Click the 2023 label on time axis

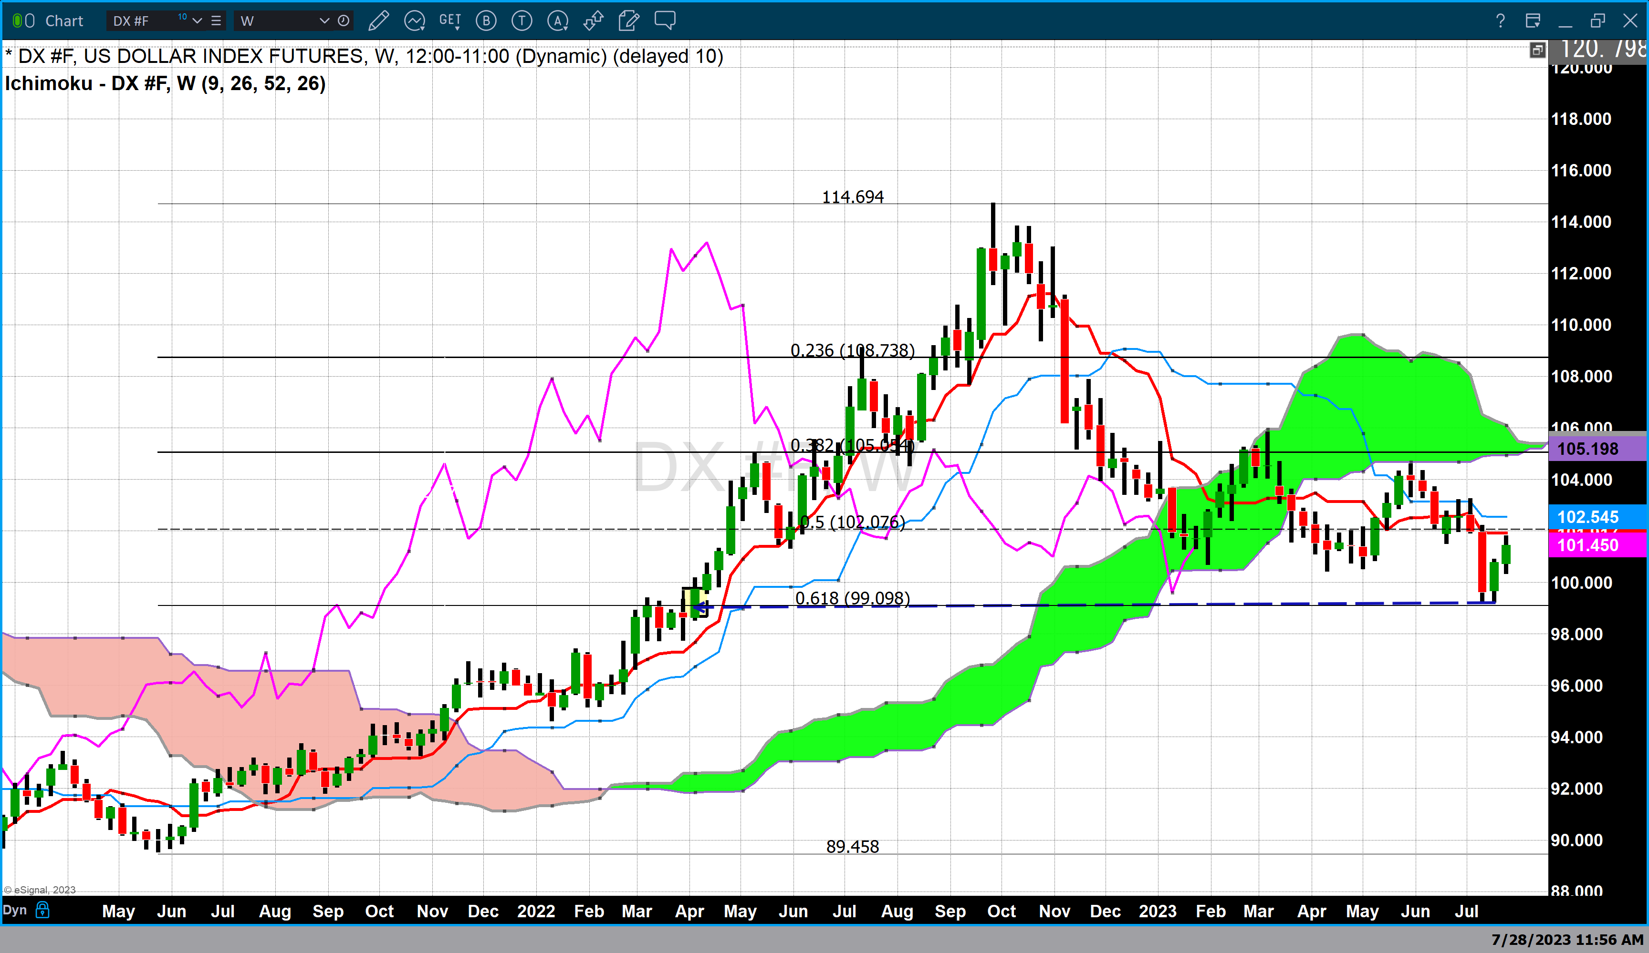click(x=1158, y=911)
